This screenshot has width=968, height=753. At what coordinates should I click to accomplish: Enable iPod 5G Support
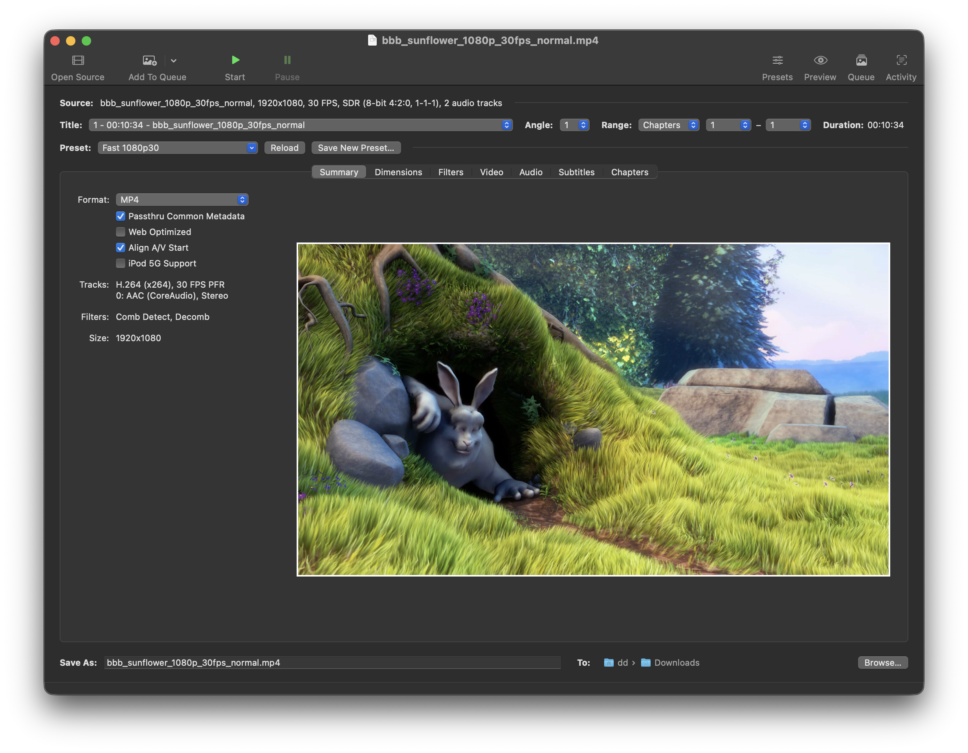click(121, 263)
